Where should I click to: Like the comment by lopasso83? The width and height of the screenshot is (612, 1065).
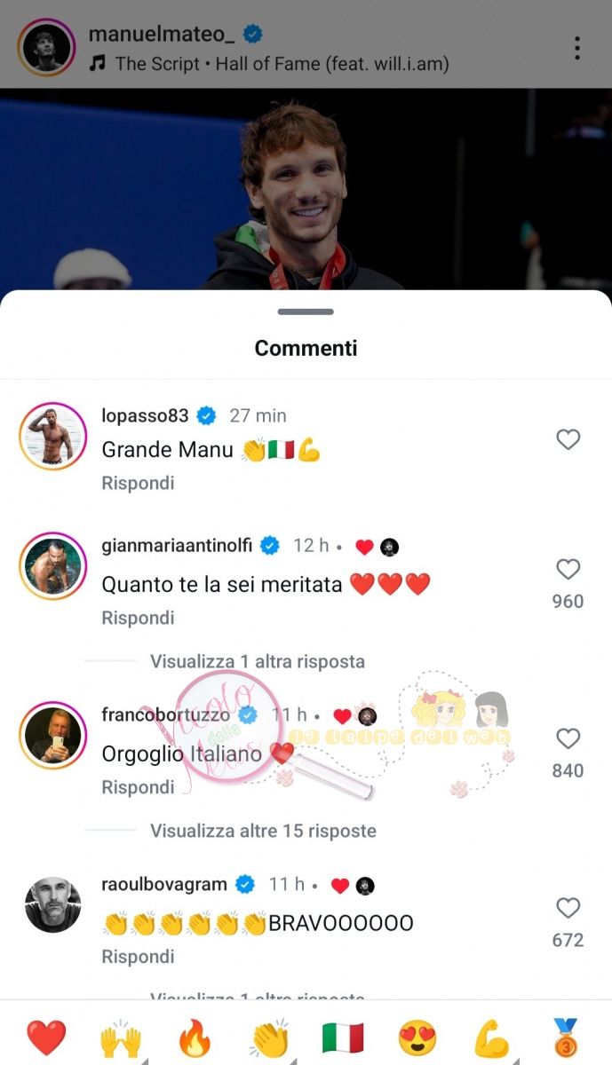pos(568,439)
